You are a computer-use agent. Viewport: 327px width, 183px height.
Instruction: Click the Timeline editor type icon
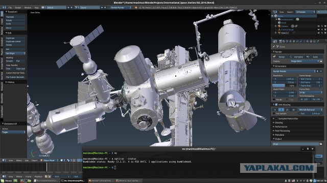click(x=4, y=176)
